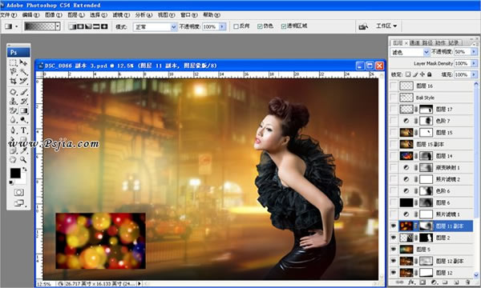
Task: Create a new layer group
Action: pos(445,282)
